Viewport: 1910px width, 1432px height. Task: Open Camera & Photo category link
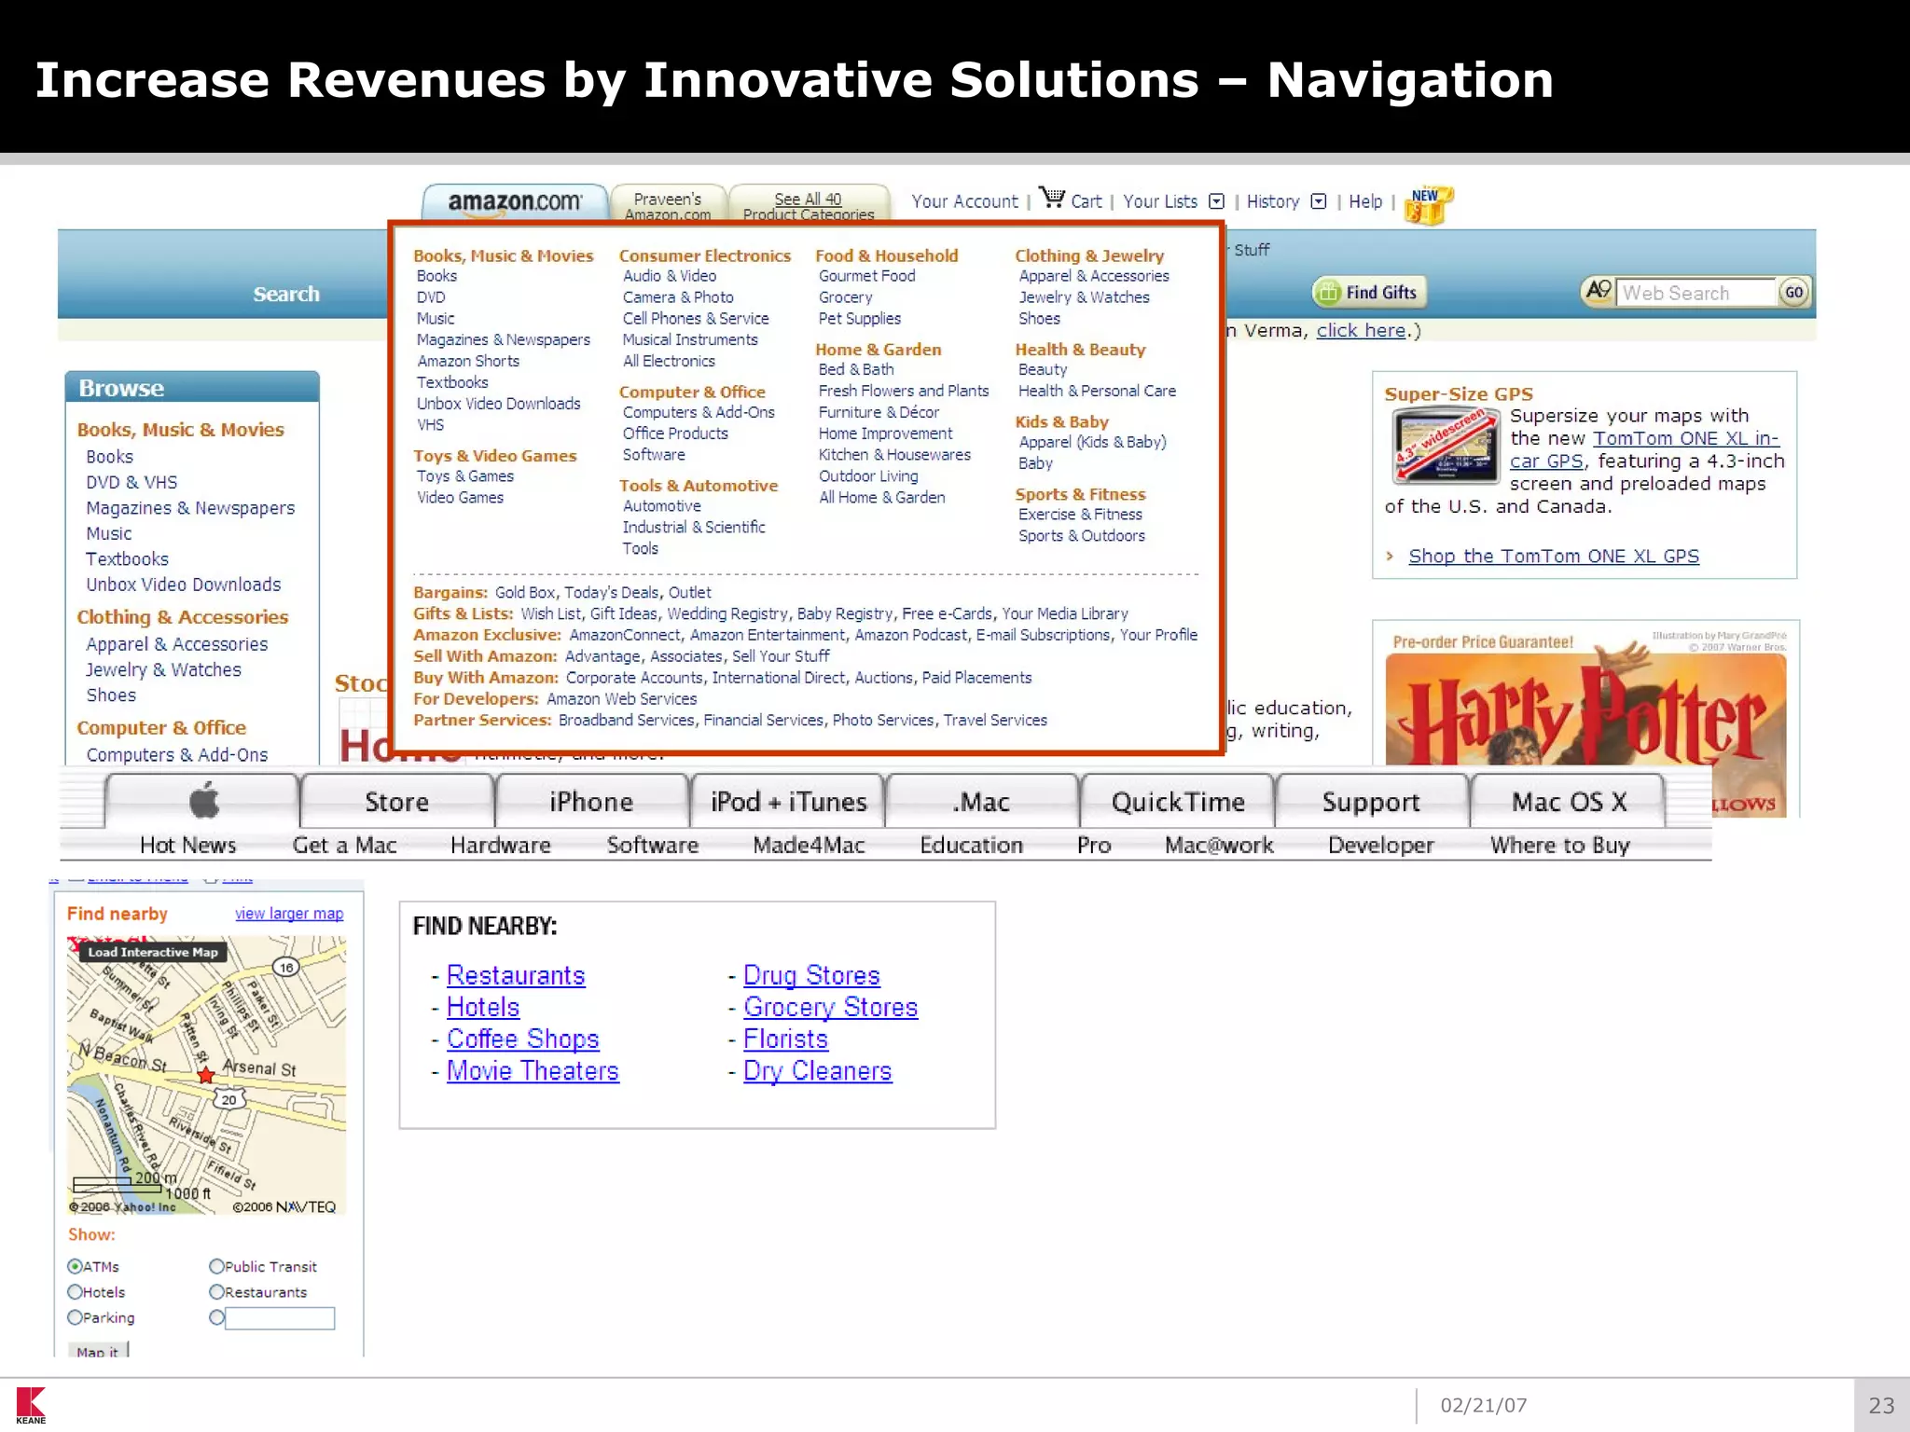[678, 297]
